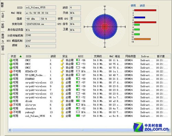Select the elite-yw network name
The width and height of the screenshot is (172, 136).
30,105
